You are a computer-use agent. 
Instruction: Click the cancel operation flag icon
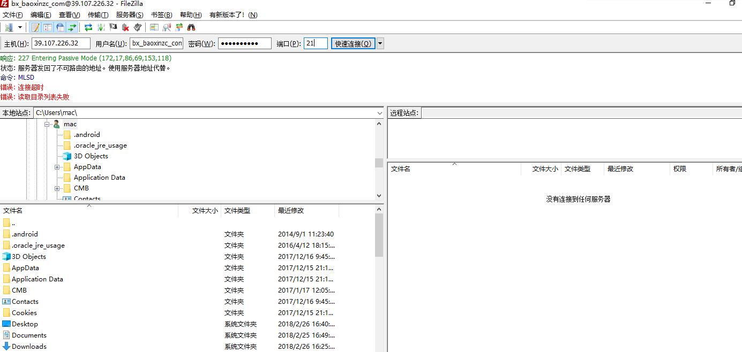coord(113,27)
